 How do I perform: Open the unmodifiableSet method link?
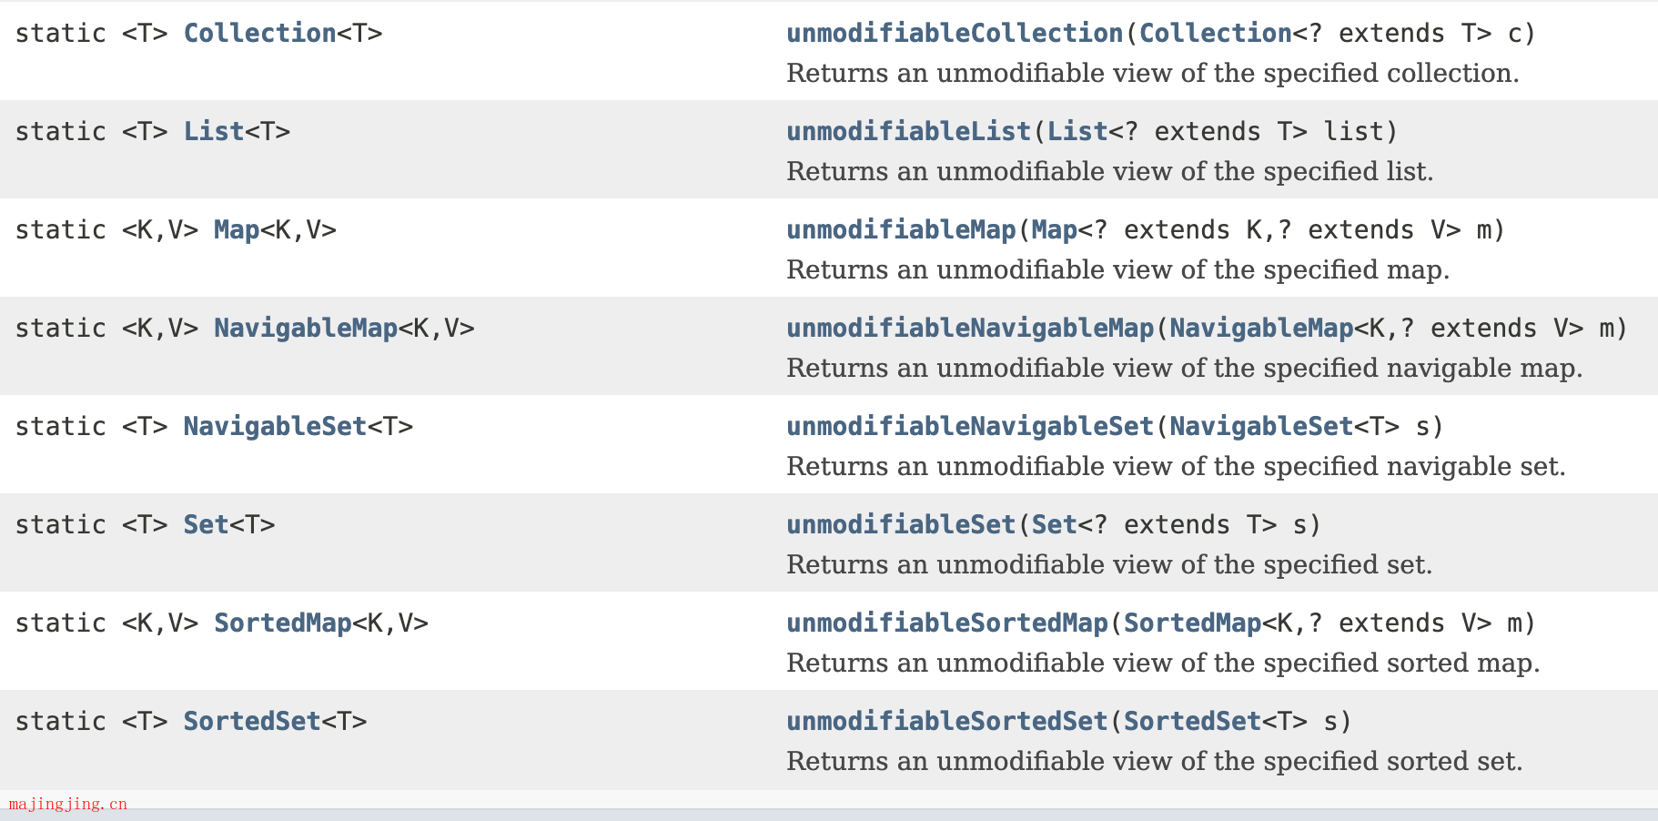(901, 524)
